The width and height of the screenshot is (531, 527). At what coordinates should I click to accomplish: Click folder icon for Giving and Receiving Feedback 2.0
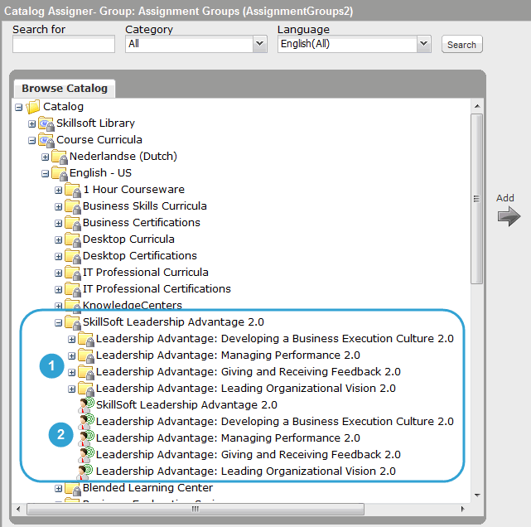86,372
